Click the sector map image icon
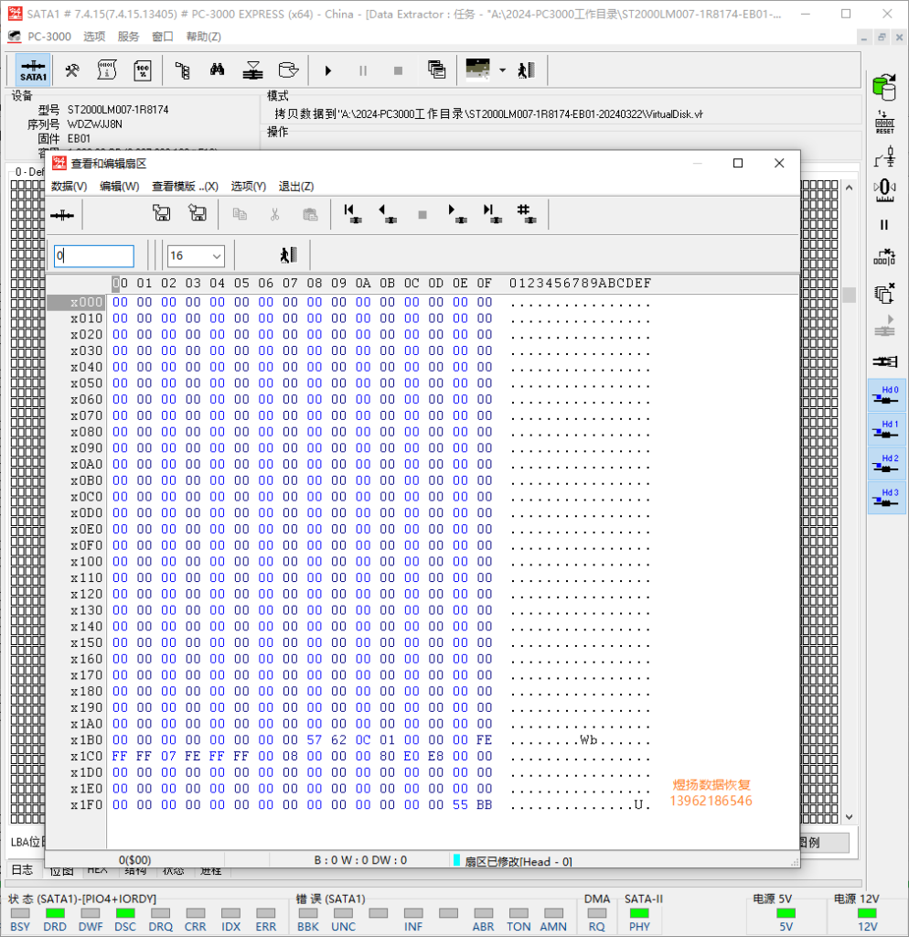 [x=477, y=70]
